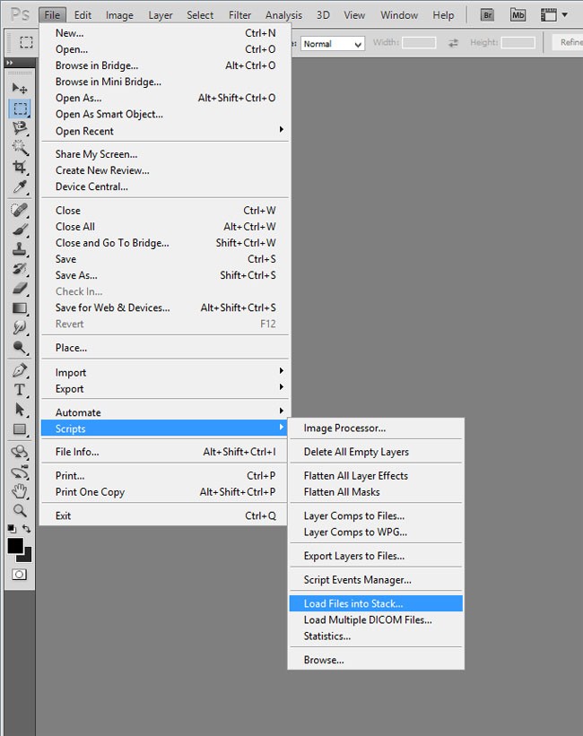Select the Lasso tool
Image resolution: width=583 pixels, height=736 pixels.
[x=20, y=128]
